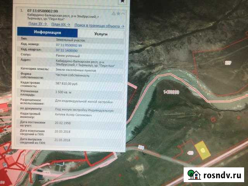This screenshot has width=248, height=186.
Task: Click the black star favorites icon
Action: click(x=122, y=2)
